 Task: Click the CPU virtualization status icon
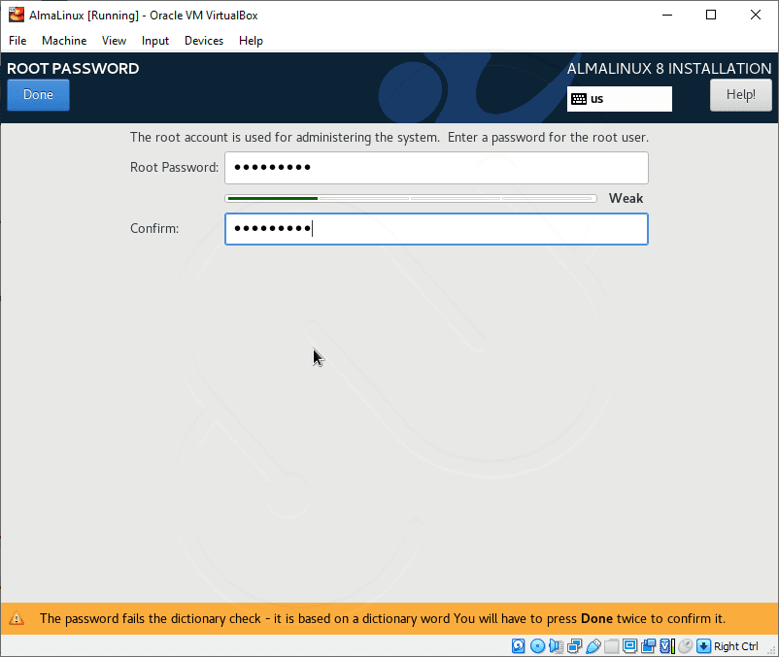[667, 645]
